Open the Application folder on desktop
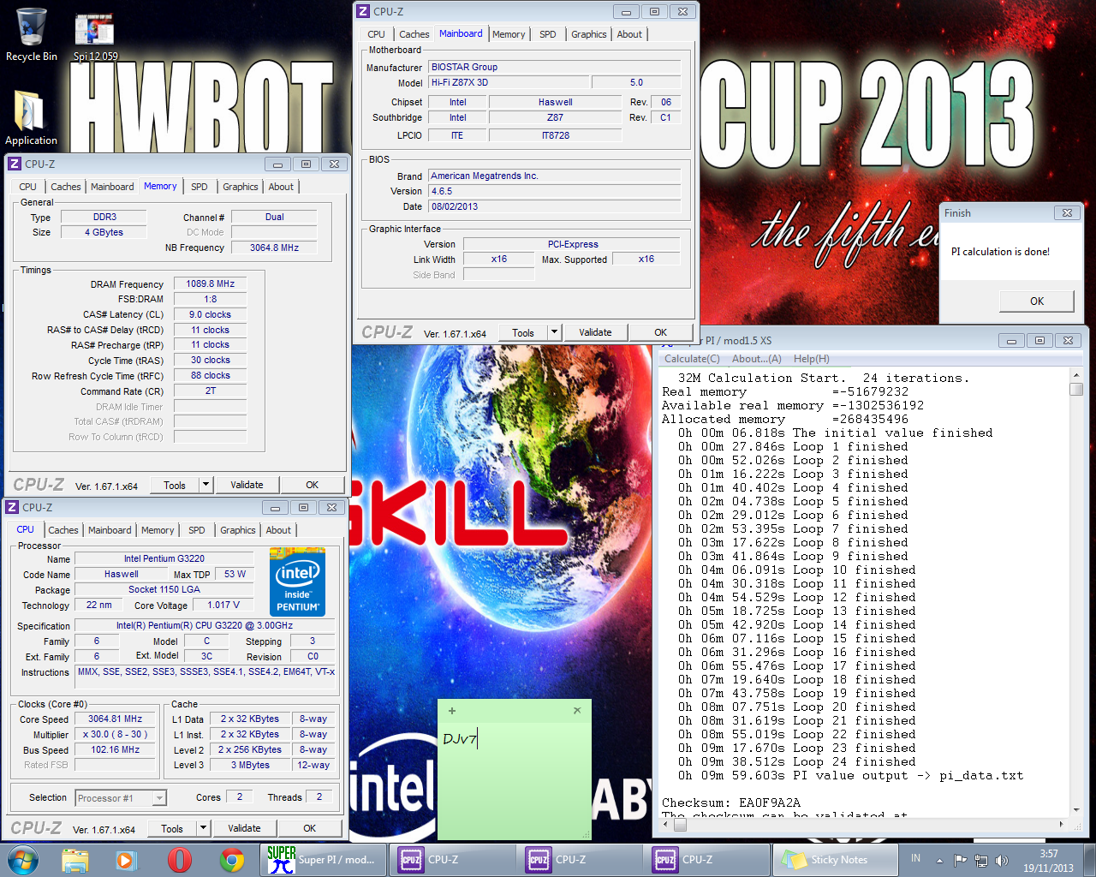Viewport: 1096px width, 877px height. (31, 117)
